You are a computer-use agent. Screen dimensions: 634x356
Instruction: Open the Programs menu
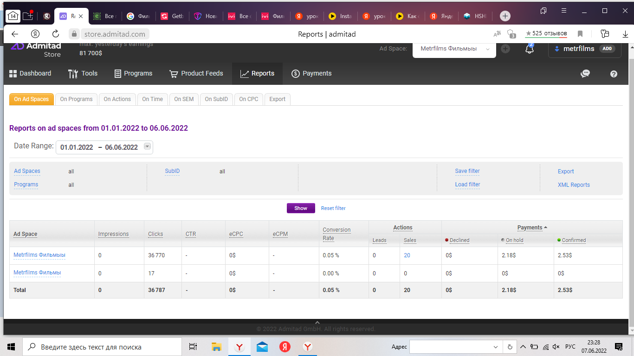point(133,73)
